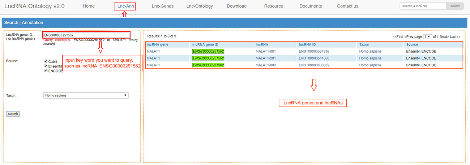
Task: Go to Next results page
Action: (444, 37)
